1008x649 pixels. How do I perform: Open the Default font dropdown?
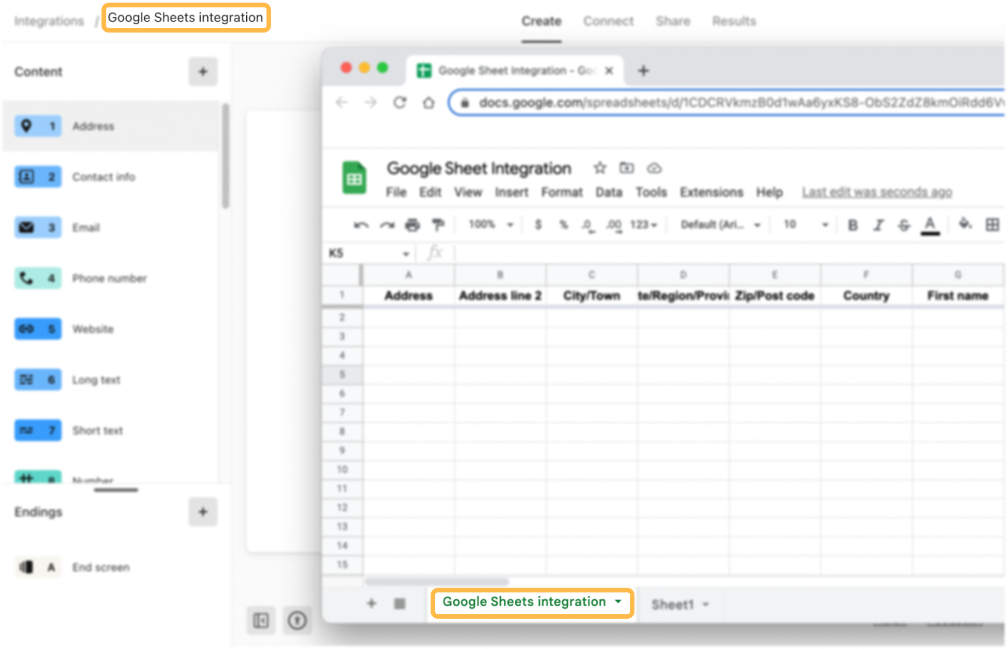pos(721,225)
